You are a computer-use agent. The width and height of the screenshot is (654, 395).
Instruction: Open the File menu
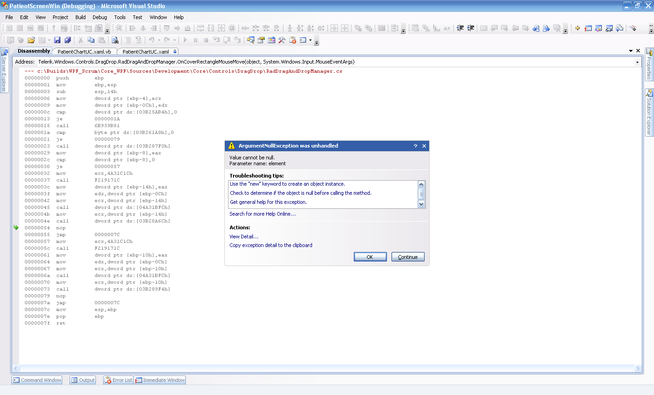click(9, 17)
